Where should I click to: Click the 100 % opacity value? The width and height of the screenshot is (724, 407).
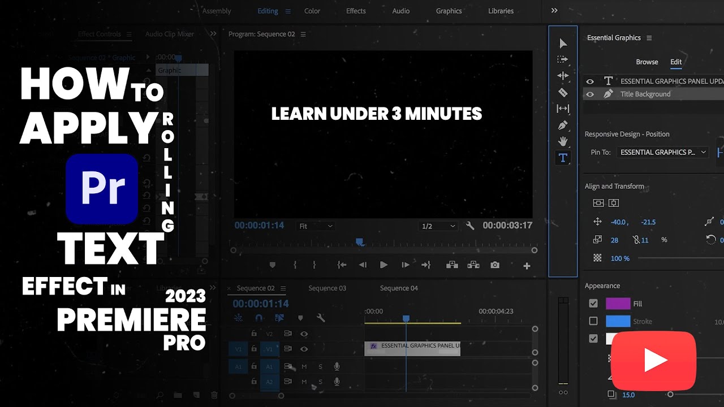point(620,258)
